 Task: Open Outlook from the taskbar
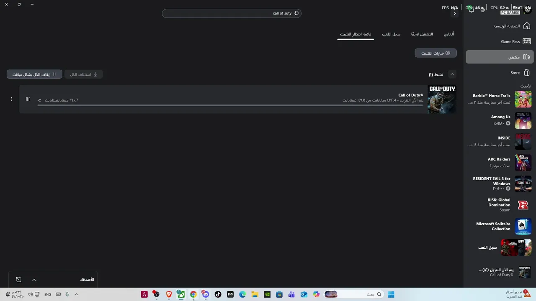(x=304, y=294)
